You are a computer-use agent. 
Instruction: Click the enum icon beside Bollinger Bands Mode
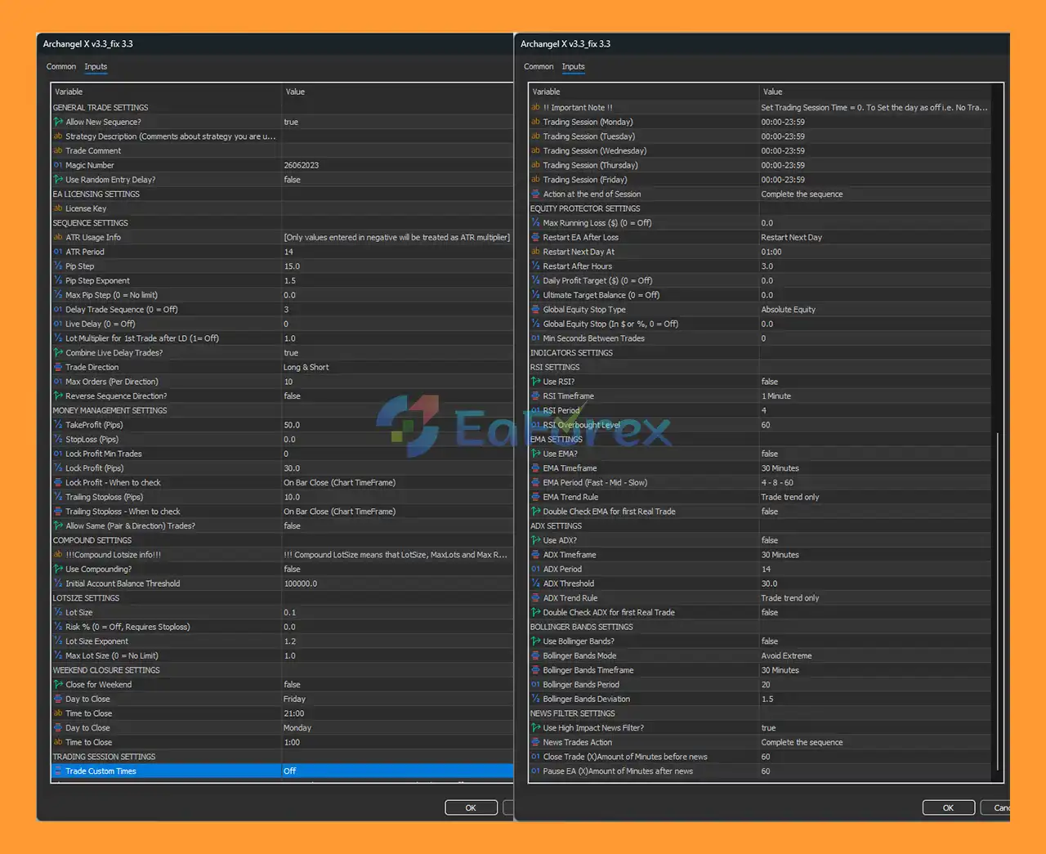[535, 655]
